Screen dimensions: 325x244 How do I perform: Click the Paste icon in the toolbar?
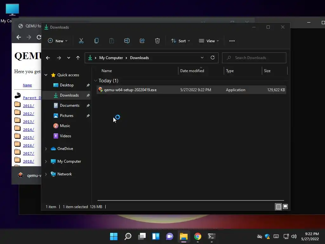point(111,41)
